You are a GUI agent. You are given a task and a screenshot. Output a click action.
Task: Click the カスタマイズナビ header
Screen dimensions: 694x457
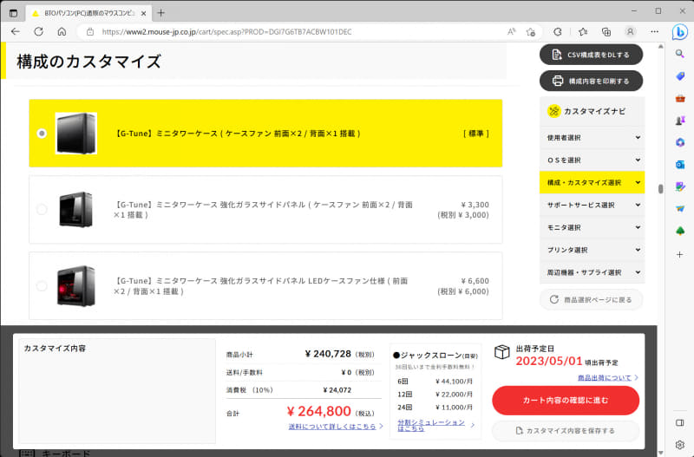point(592,111)
